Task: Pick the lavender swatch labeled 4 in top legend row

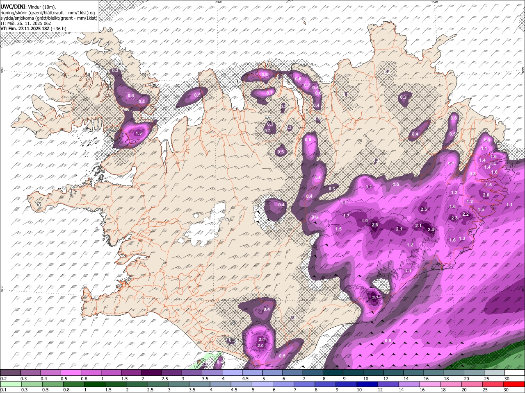Action: [232, 373]
